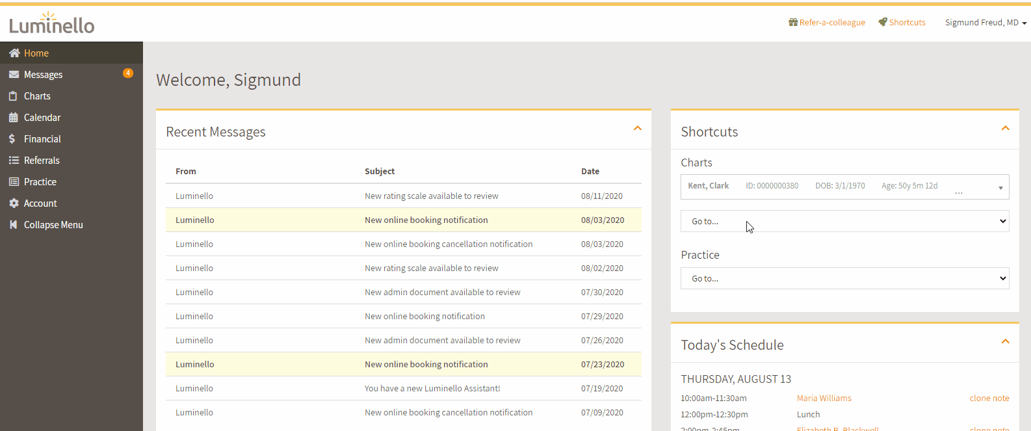The height and width of the screenshot is (431, 1031).
Task: Click the orange Messages unread count badge
Action: [128, 73]
